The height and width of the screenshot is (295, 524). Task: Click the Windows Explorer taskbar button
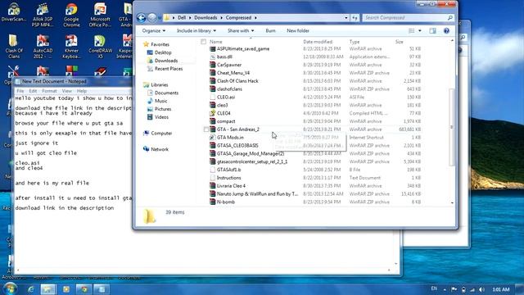(48, 289)
